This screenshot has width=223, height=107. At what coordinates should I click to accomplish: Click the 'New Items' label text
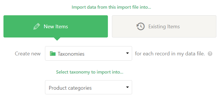coord(56,27)
